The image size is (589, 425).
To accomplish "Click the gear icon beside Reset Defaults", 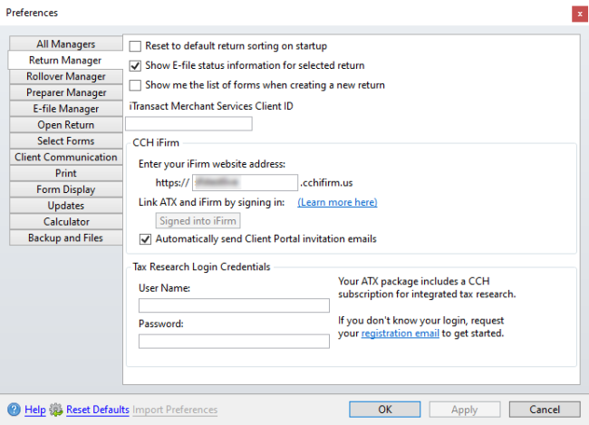I will pyautogui.click(x=56, y=410).
